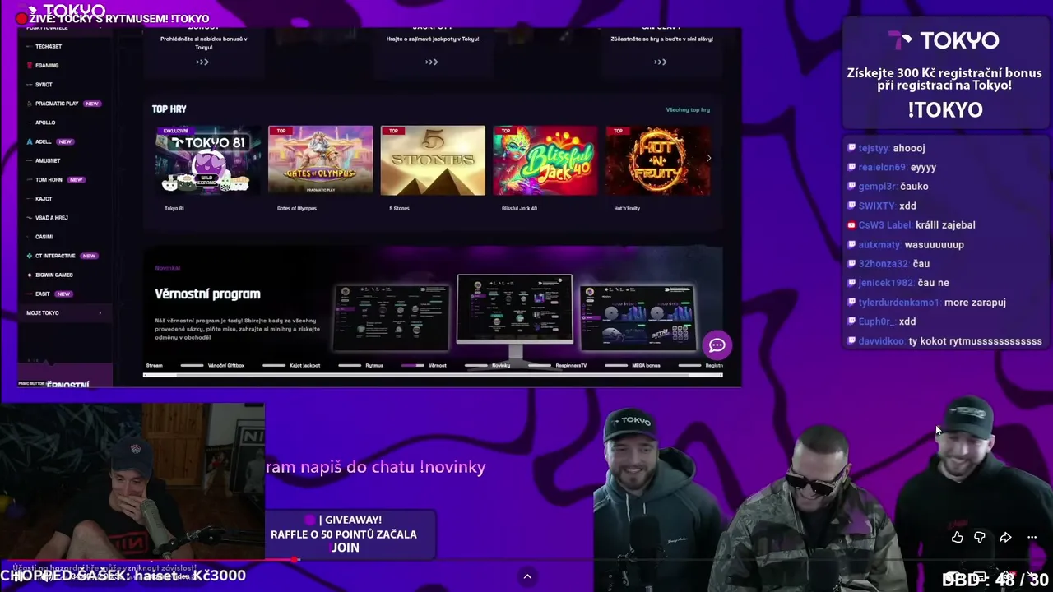
Task: Share the video using arrow icon
Action: coord(1005,538)
